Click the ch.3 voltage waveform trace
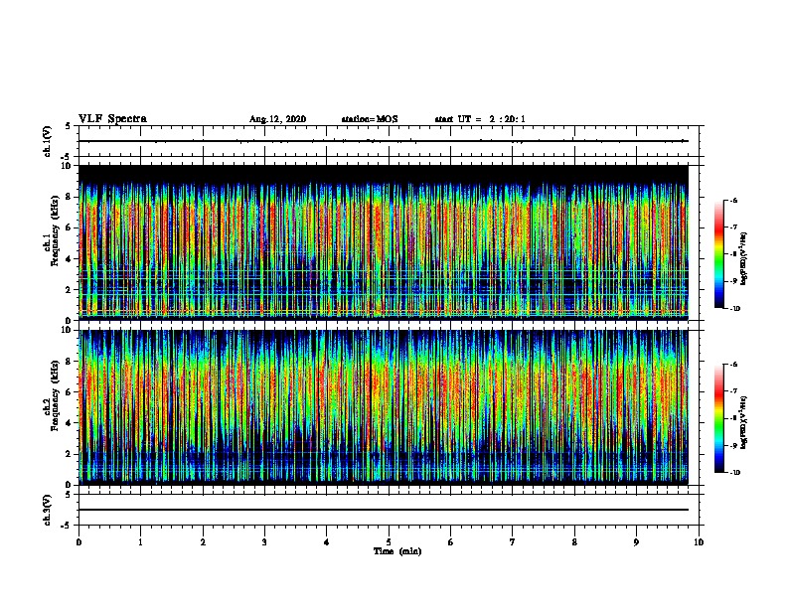The height and width of the screenshot is (608, 787). click(384, 510)
